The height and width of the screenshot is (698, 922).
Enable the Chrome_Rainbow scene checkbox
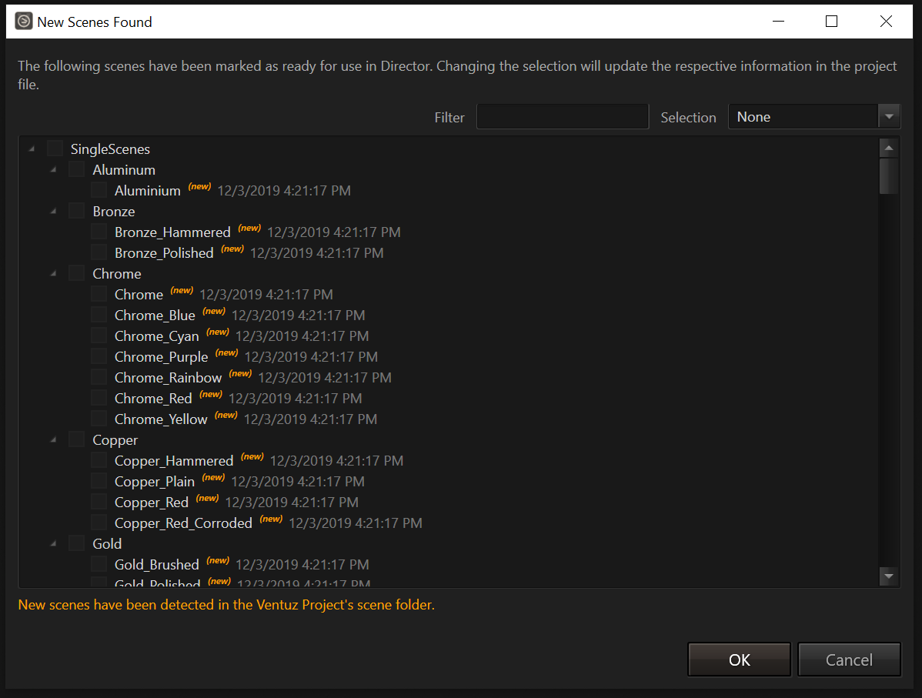coord(99,377)
